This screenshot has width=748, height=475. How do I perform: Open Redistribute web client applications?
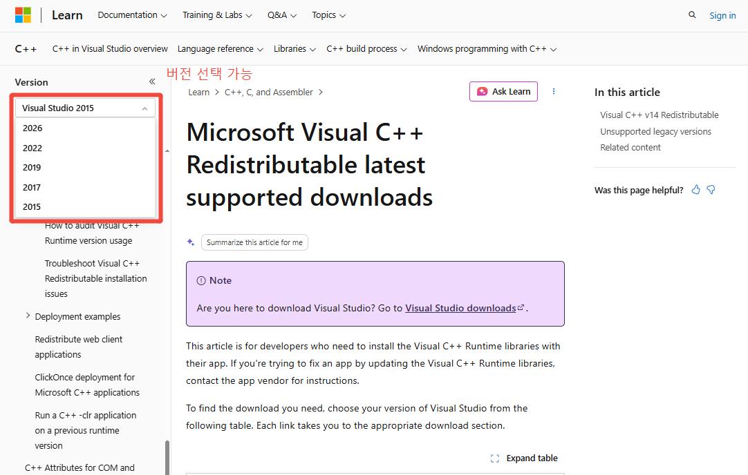(79, 347)
